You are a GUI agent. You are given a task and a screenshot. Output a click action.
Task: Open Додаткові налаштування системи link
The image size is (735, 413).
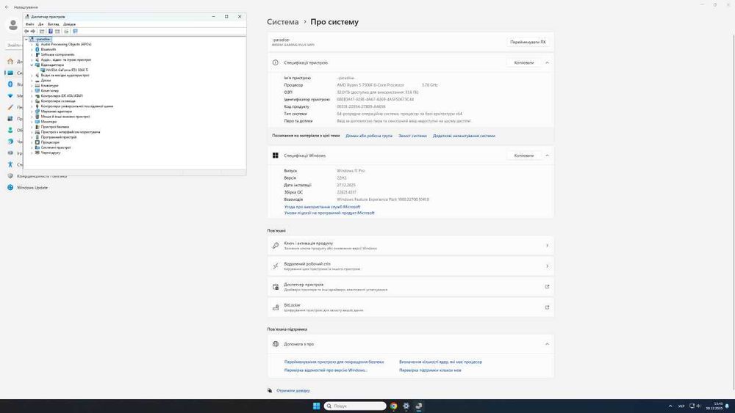point(464,136)
